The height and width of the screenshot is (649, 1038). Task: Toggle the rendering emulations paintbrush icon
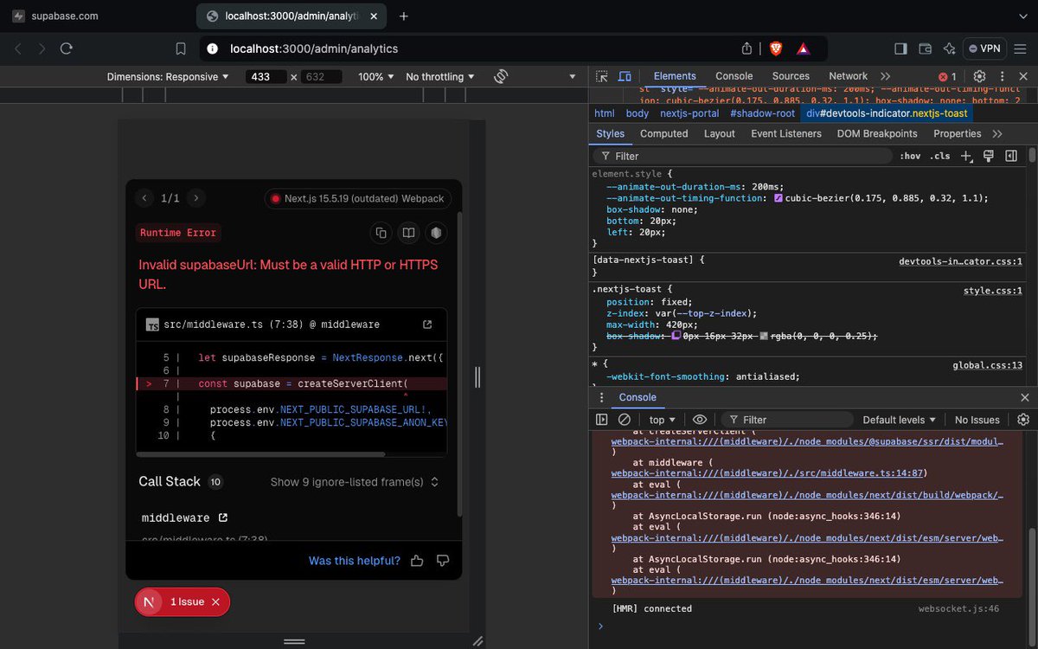coord(988,156)
